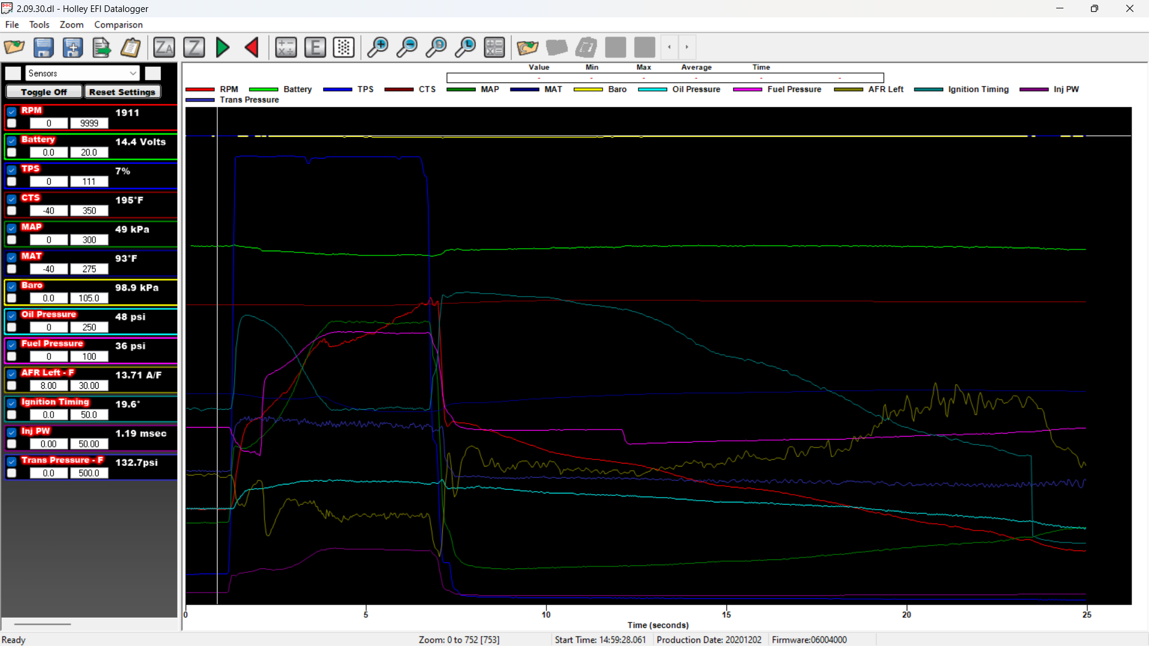The height and width of the screenshot is (646, 1149).
Task: Open the Comparison menu
Action: click(x=118, y=25)
